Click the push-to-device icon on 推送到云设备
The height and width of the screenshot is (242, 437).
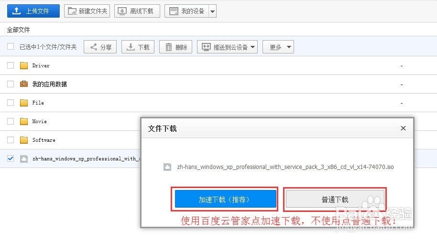click(206, 47)
